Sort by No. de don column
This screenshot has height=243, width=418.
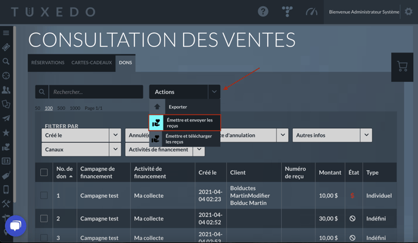point(65,172)
